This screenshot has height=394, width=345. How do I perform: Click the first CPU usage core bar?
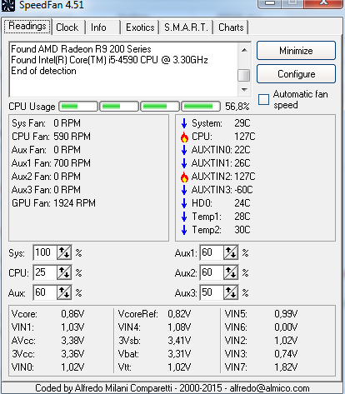[x=78, y=107]
